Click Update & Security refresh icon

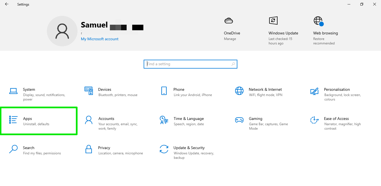(164, 149)
